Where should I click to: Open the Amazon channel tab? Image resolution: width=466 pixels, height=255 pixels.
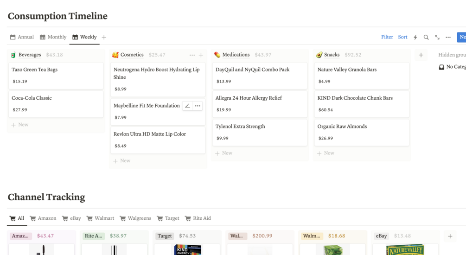(x=43, y=218)
